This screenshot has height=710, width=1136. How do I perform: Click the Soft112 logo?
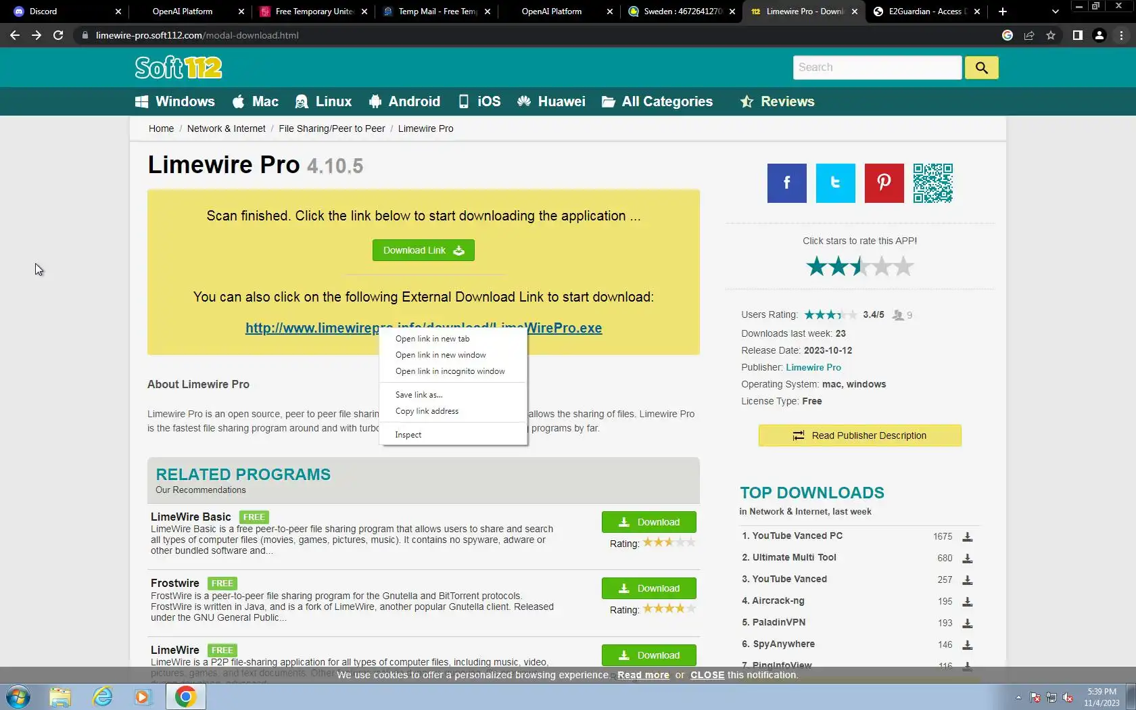tap(178, 68)
